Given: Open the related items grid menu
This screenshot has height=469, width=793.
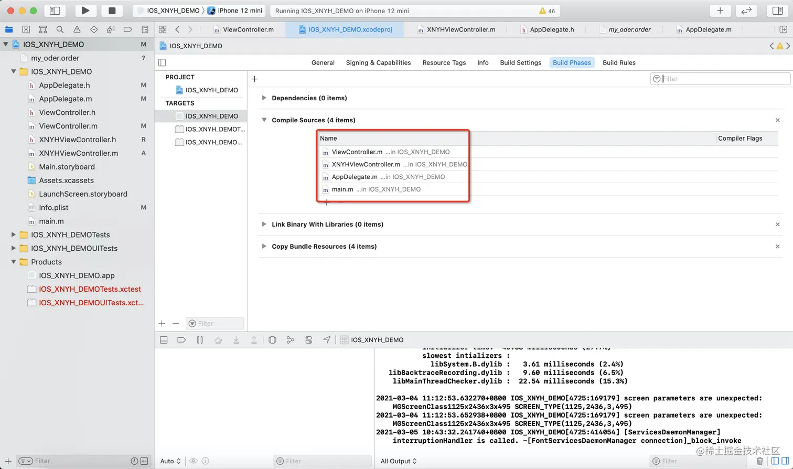Looking at the screenshot, I should click(163, 29).
